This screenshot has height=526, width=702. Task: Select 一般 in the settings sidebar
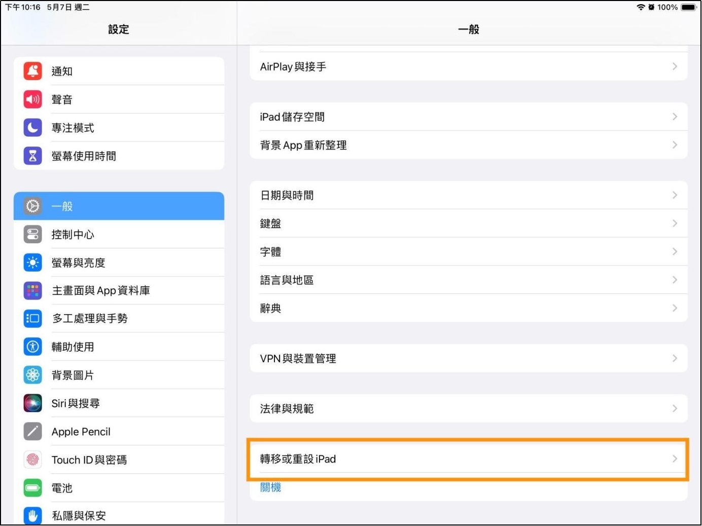tap(119, 206)
